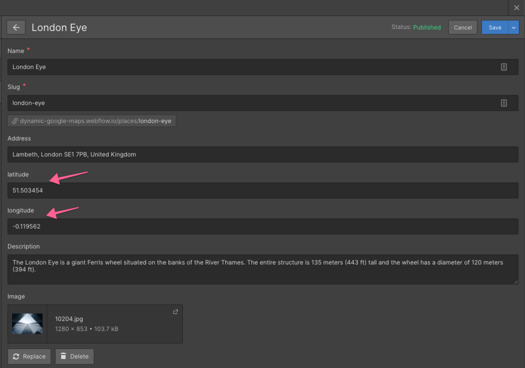Screen dimensions: 525x368
Task: Click the 10204.jpg image thumbnail
Action: (27, 323)
